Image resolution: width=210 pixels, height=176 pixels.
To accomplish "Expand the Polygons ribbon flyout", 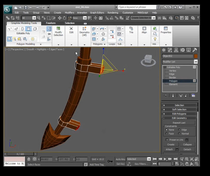I will (x=105, y=44).
